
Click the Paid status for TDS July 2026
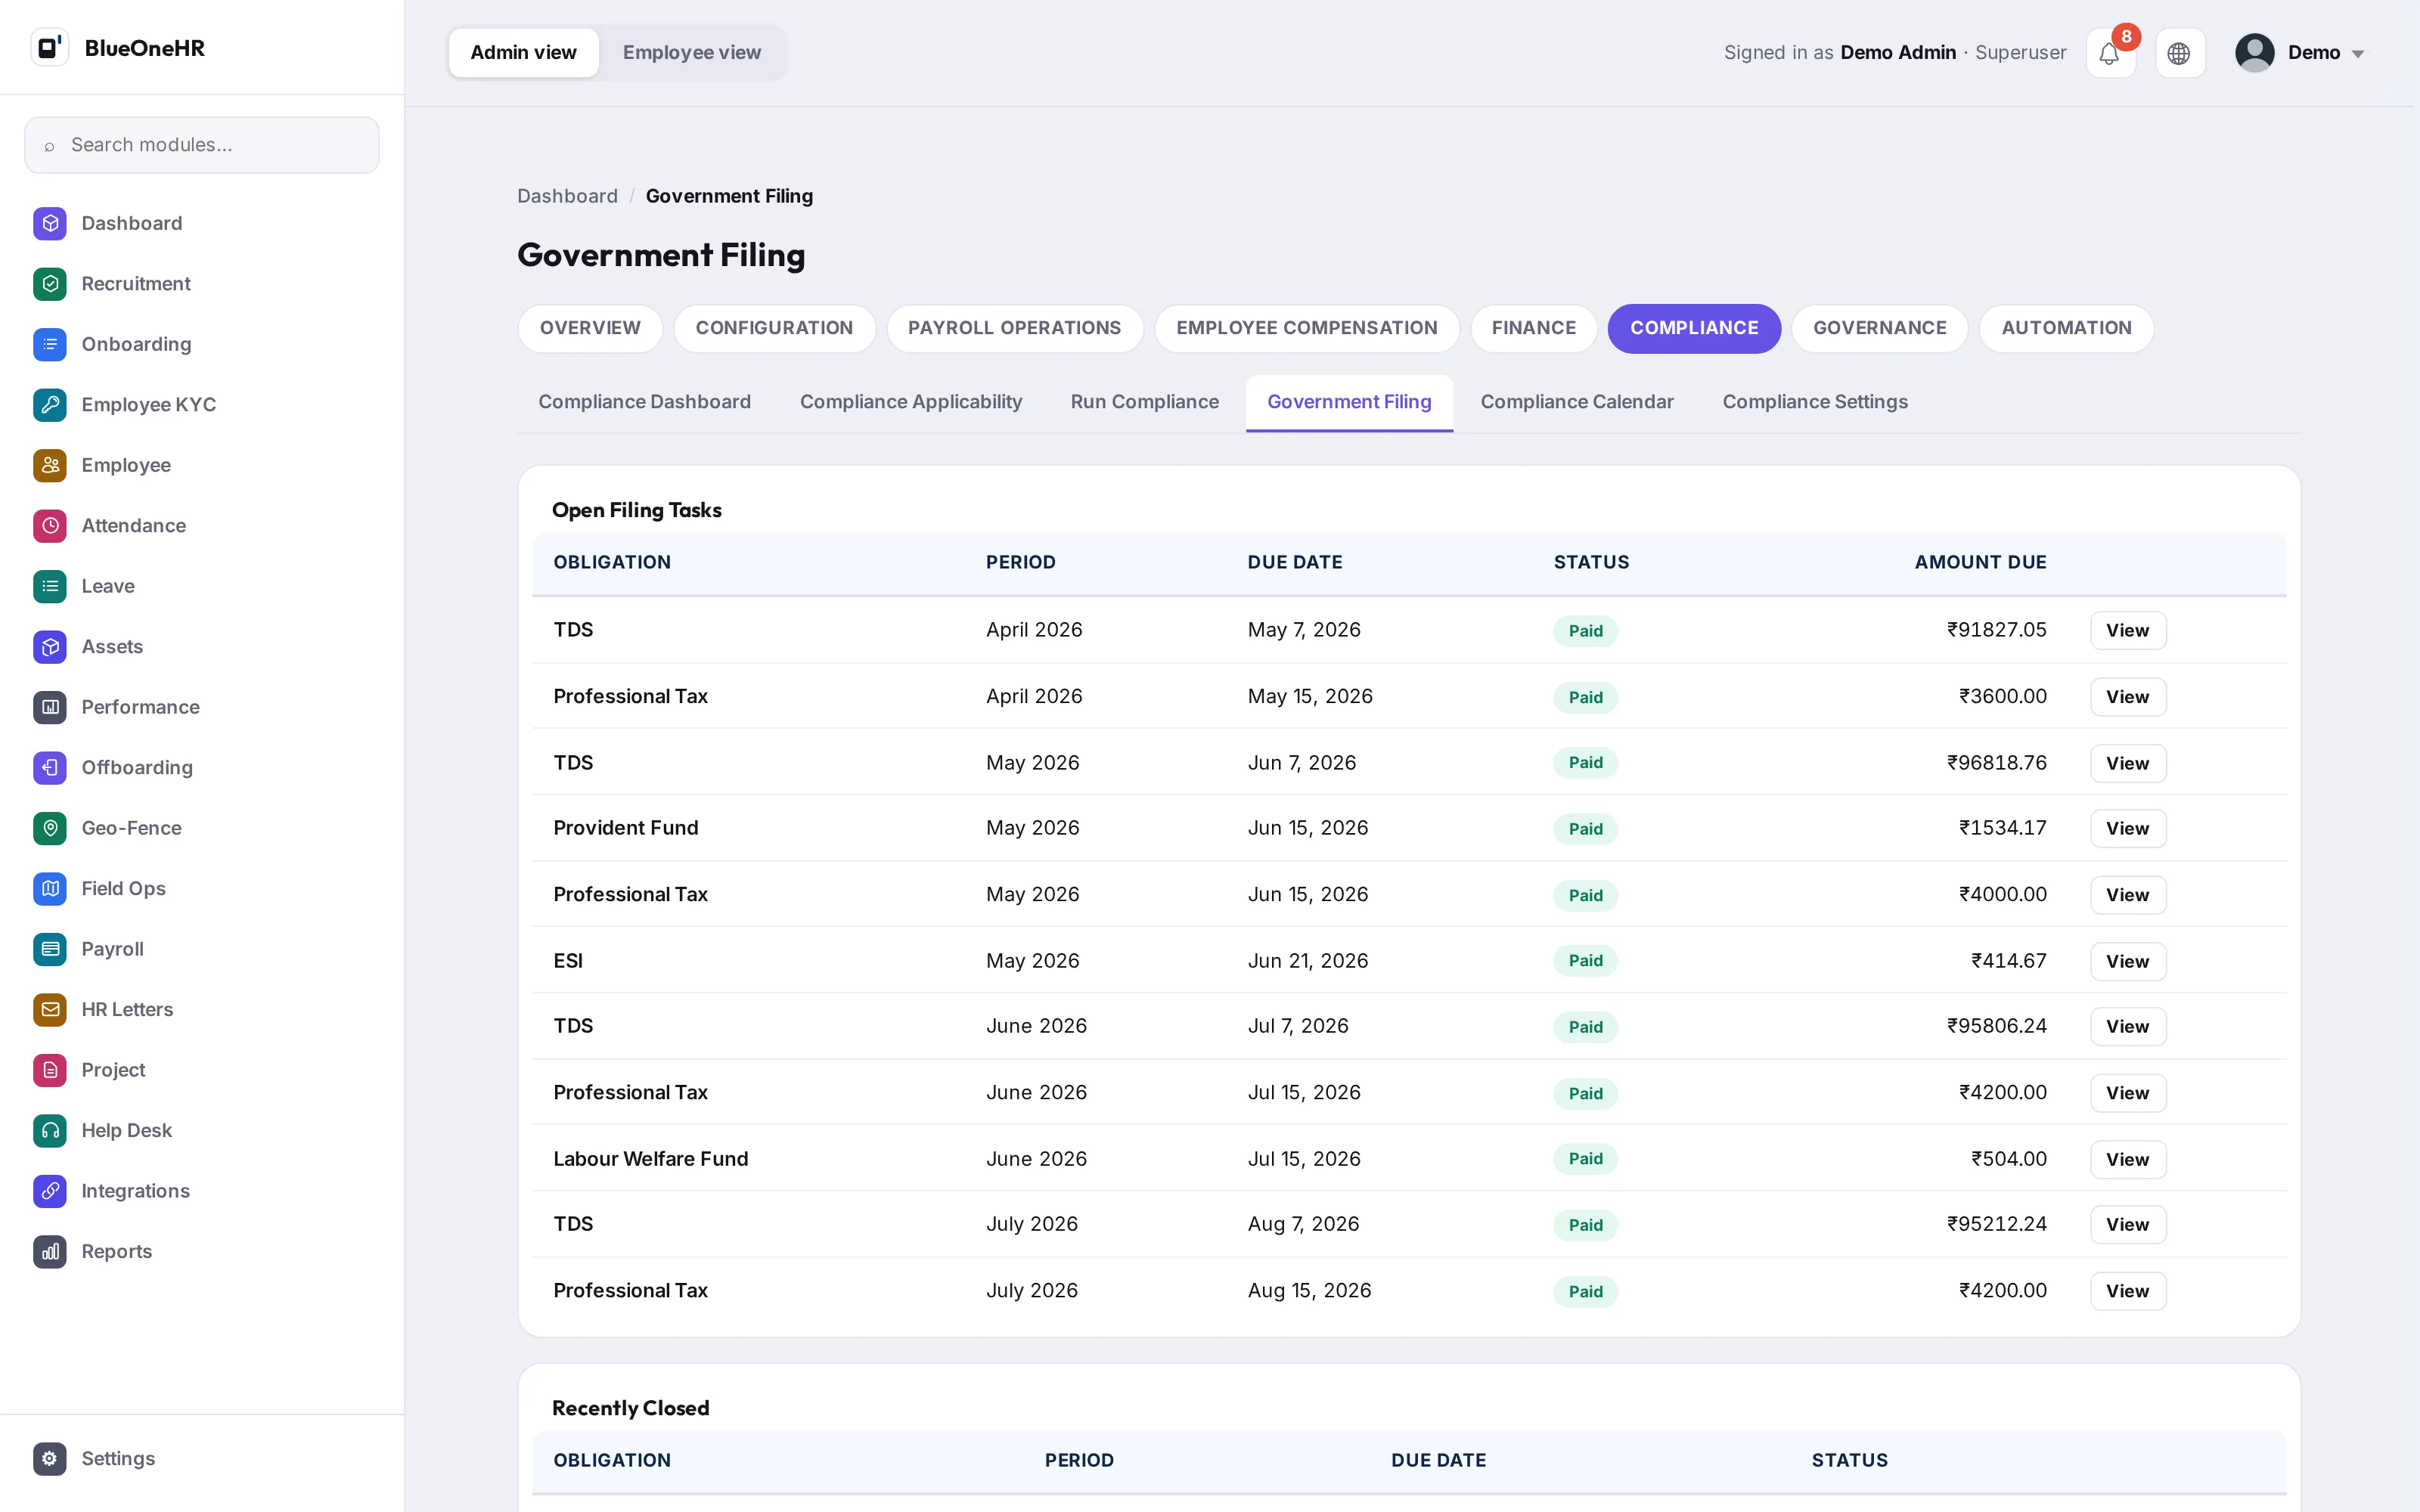(1585, 1225)
